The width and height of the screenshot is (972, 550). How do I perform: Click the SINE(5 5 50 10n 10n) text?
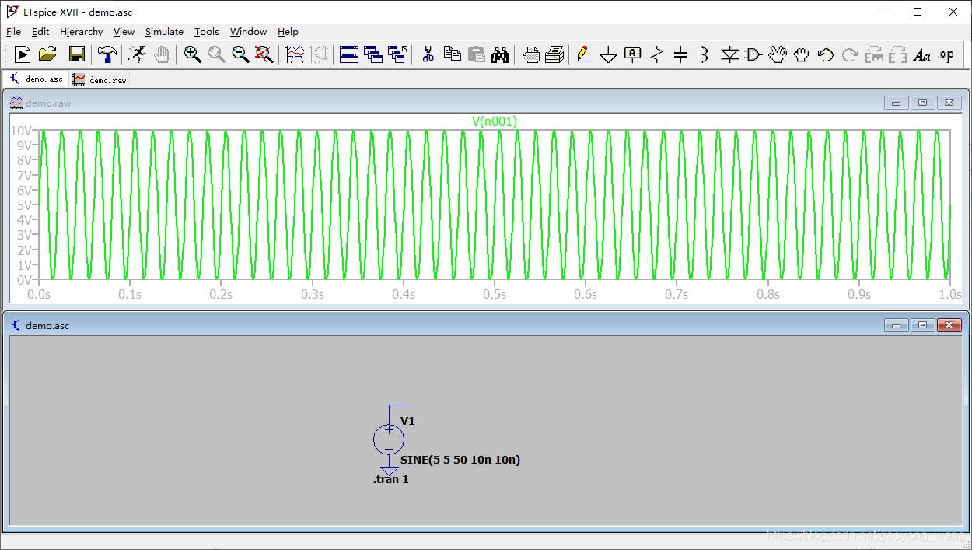click(460, 460)
